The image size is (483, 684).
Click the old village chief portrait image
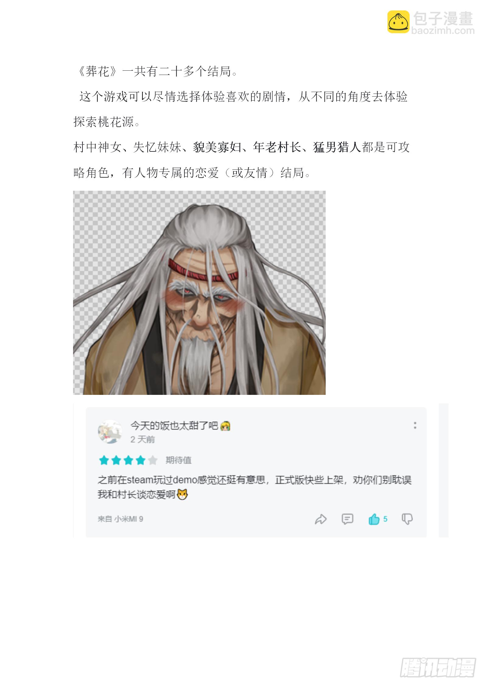(x=199, y=292)
